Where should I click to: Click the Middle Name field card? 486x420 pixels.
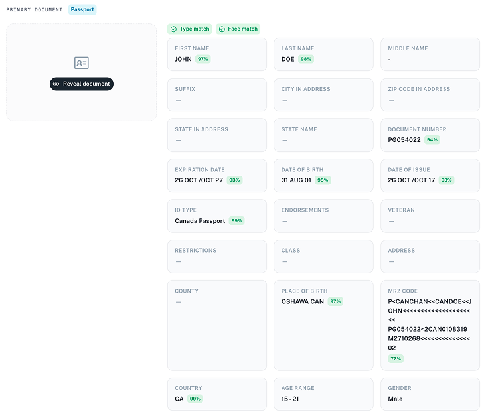pyautogui.click(x=430, y=54)
